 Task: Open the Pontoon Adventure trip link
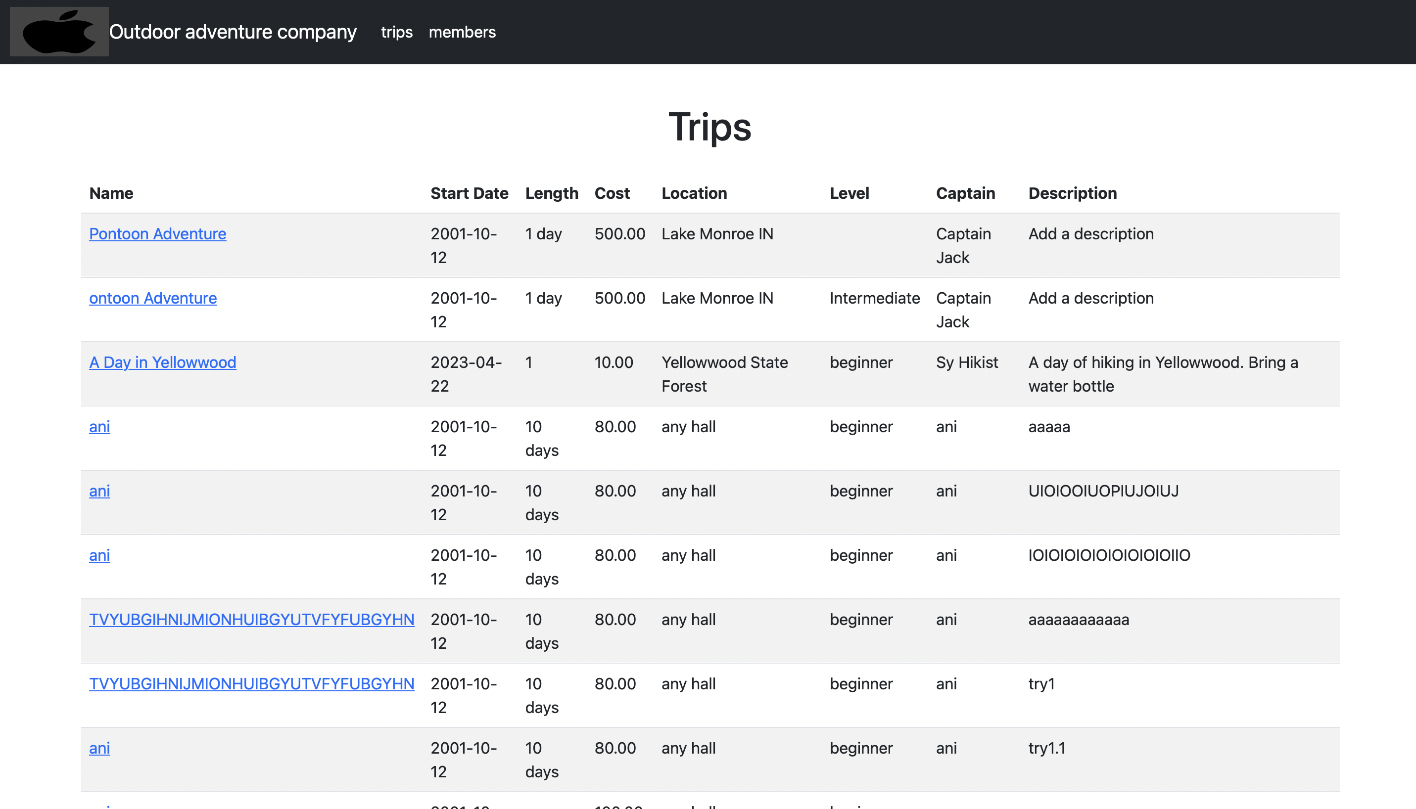157,234
